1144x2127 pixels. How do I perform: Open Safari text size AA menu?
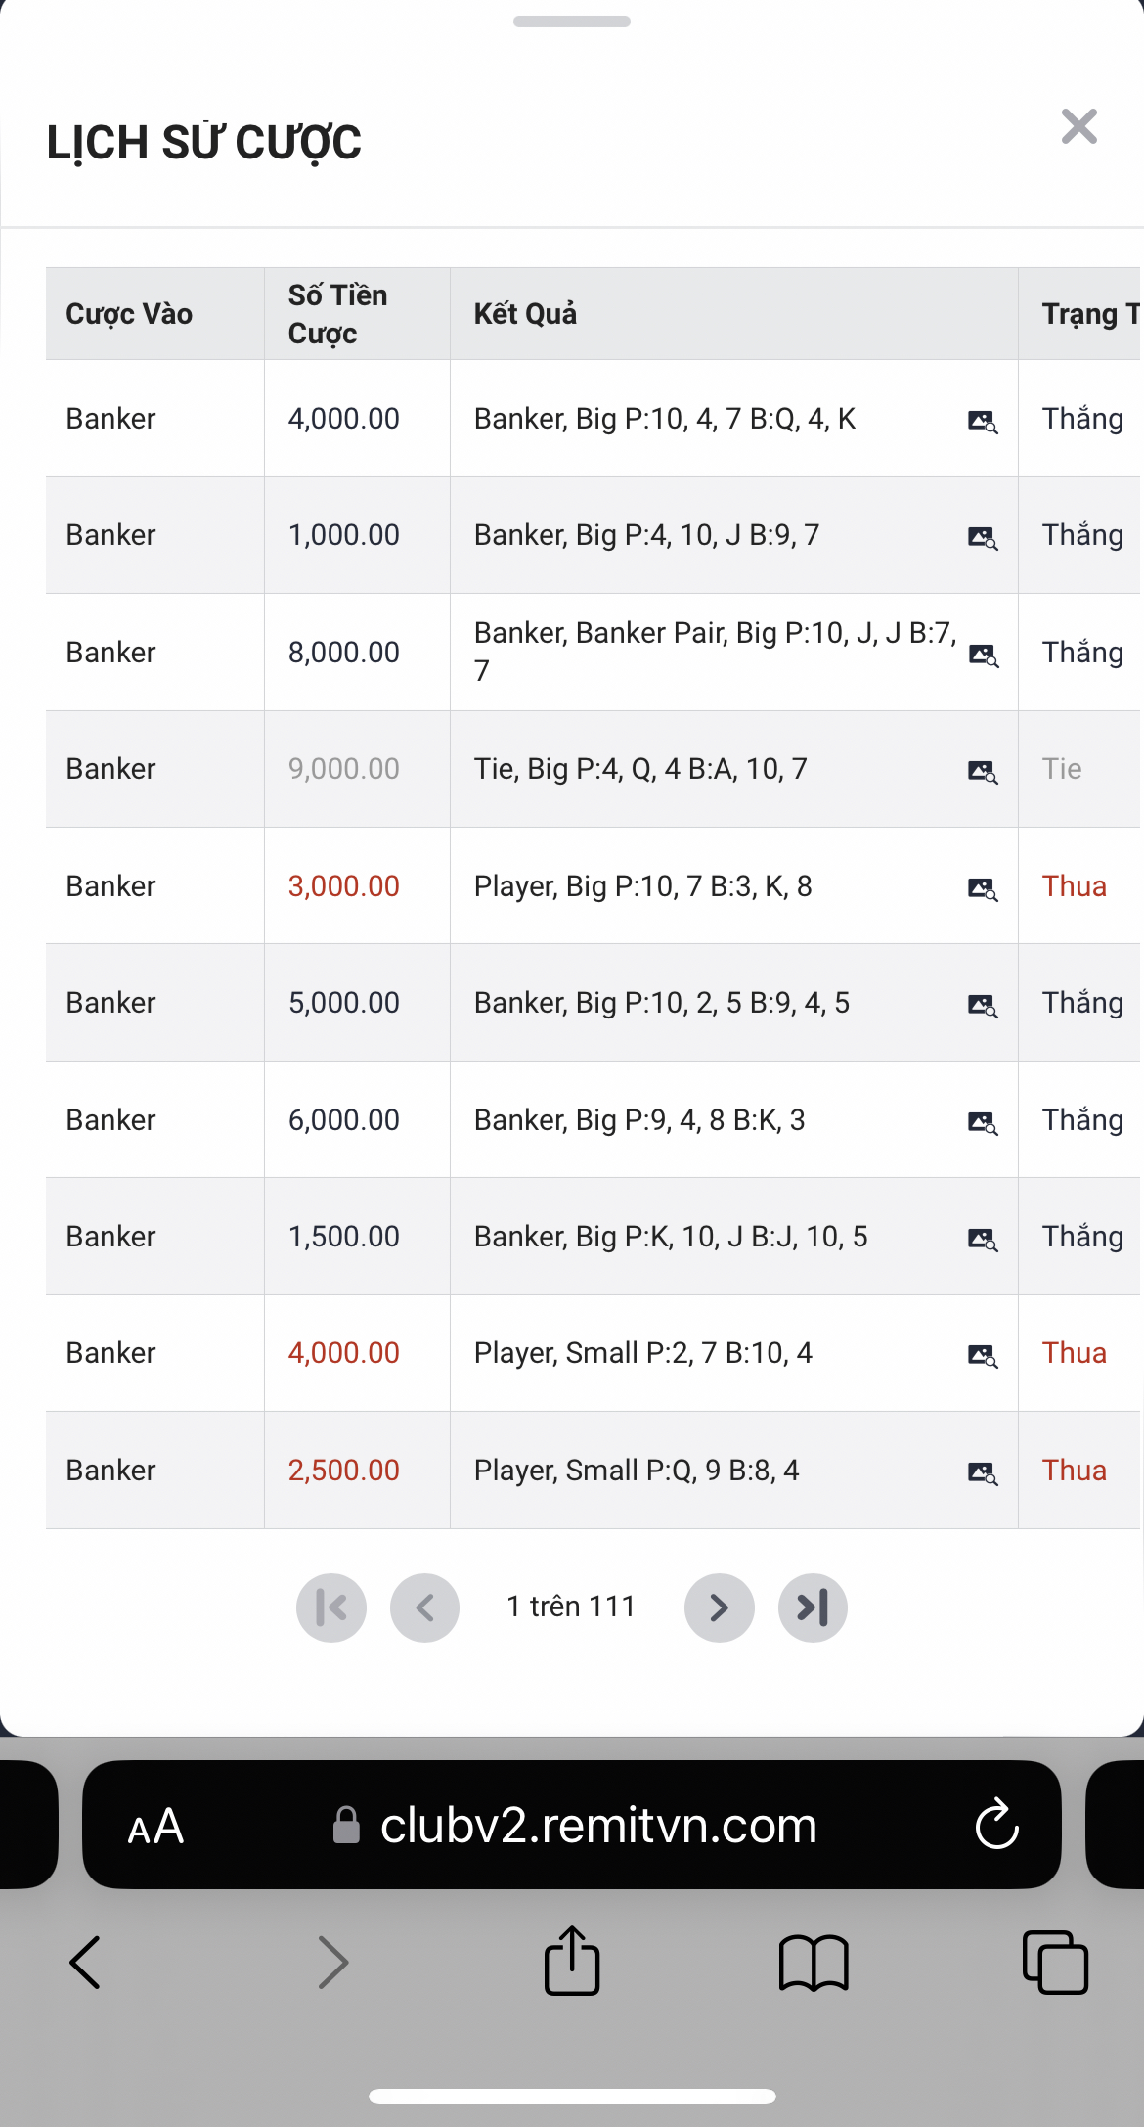[155, 1827]
